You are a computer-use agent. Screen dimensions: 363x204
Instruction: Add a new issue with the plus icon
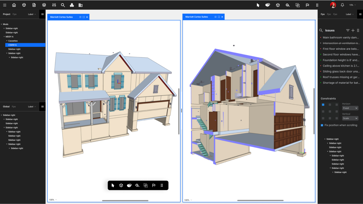pos(353,31)
